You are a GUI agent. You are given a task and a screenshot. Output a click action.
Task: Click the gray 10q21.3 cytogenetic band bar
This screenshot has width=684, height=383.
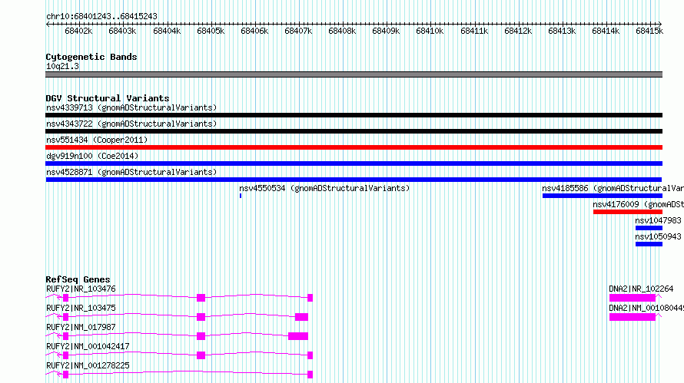354,74
